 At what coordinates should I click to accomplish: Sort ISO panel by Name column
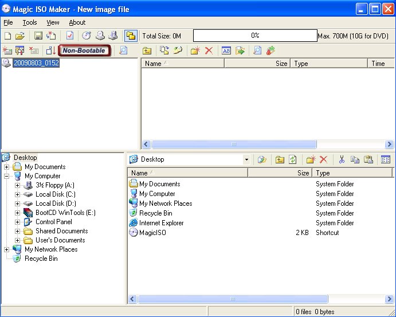[183, 64]
